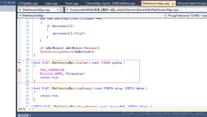Open the main.cpp tab
The image size is (207, 117).
pyautogui.click(x=51, y=3)
